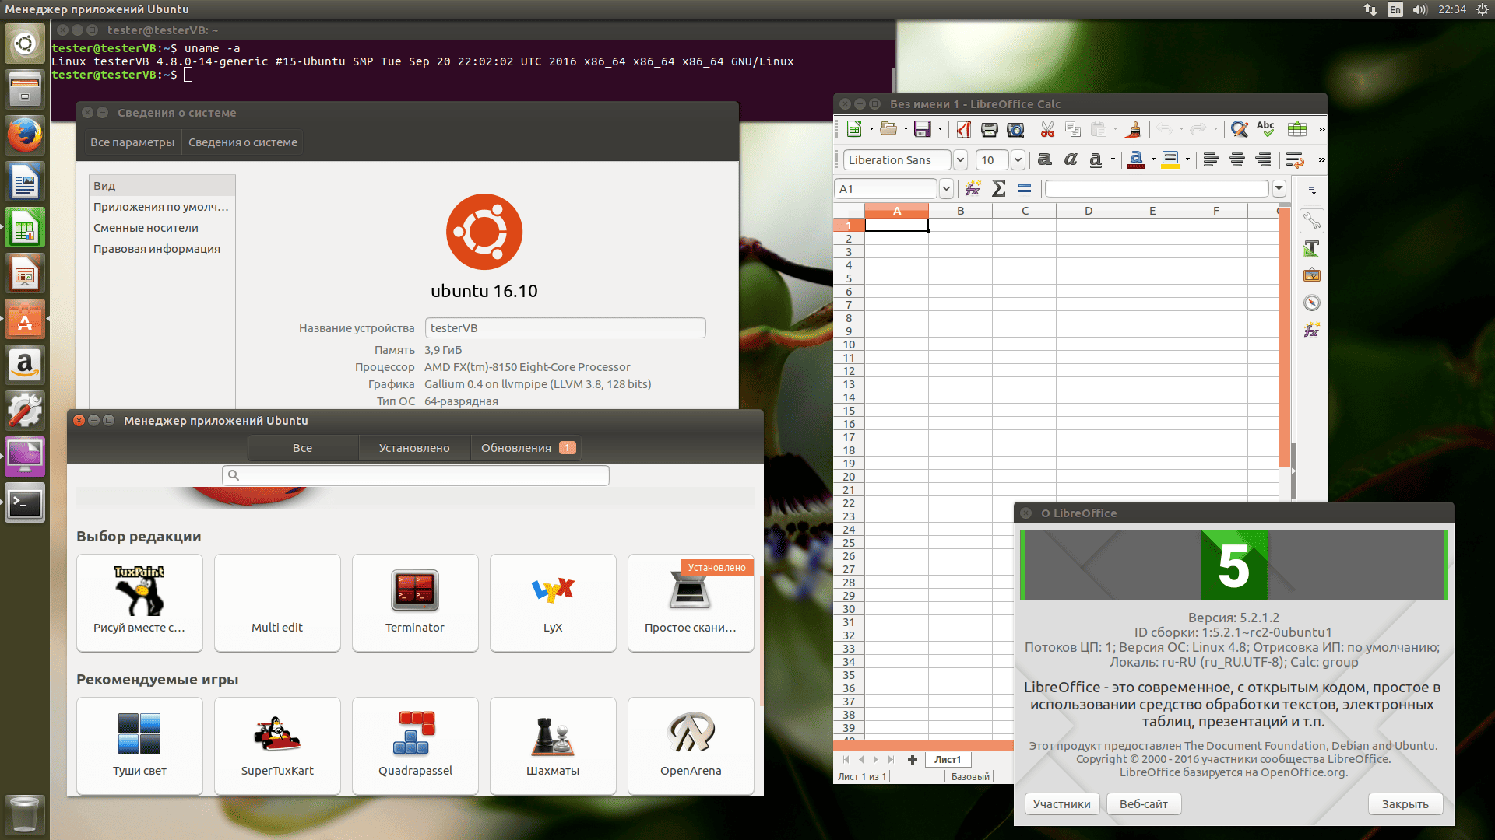1495x840 pixels.
Task: Click Все параметры button
Action: click(x=132, y=142)
